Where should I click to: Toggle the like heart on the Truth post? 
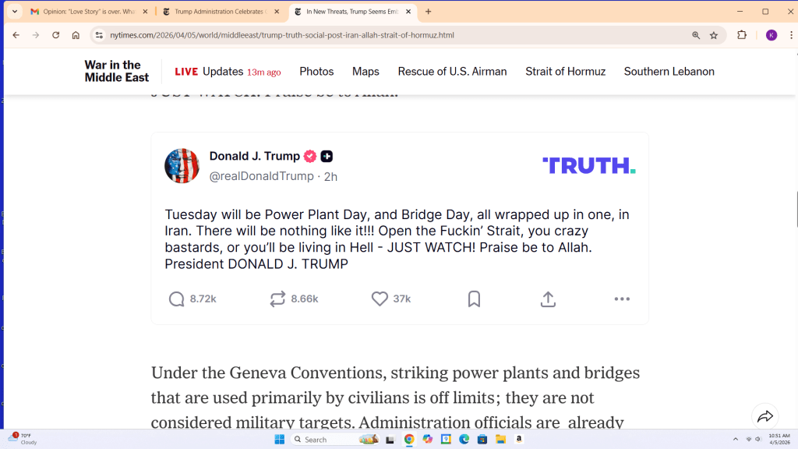[x=379, y=299]
